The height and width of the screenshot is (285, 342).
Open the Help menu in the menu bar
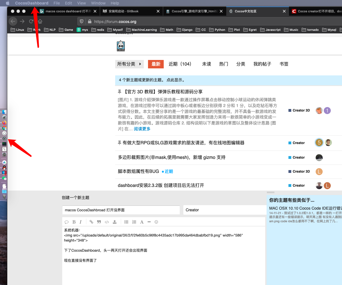115,3
